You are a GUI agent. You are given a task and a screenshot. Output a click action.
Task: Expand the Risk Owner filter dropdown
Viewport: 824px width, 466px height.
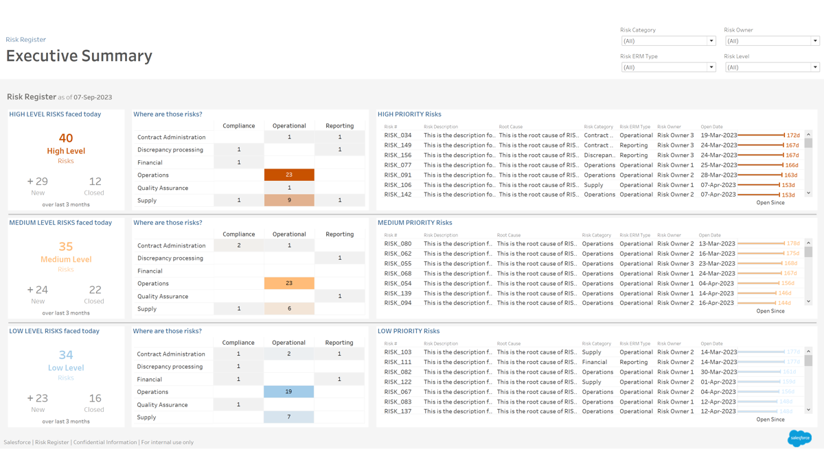(772, 41)
